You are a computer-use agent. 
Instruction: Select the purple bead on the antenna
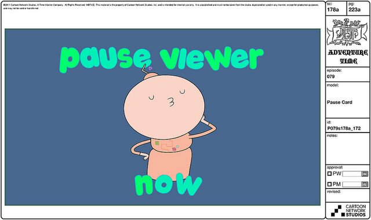[150, 68]
